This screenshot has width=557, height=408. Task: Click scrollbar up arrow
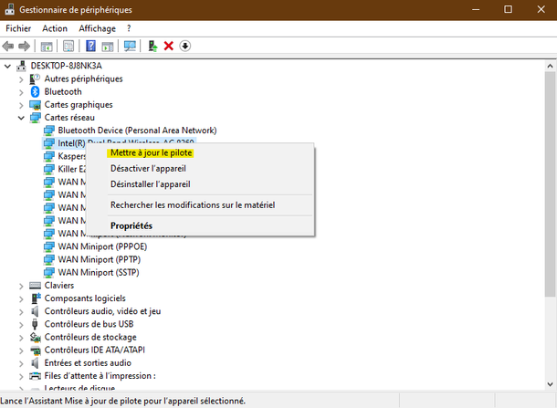[x=550, y=66]
